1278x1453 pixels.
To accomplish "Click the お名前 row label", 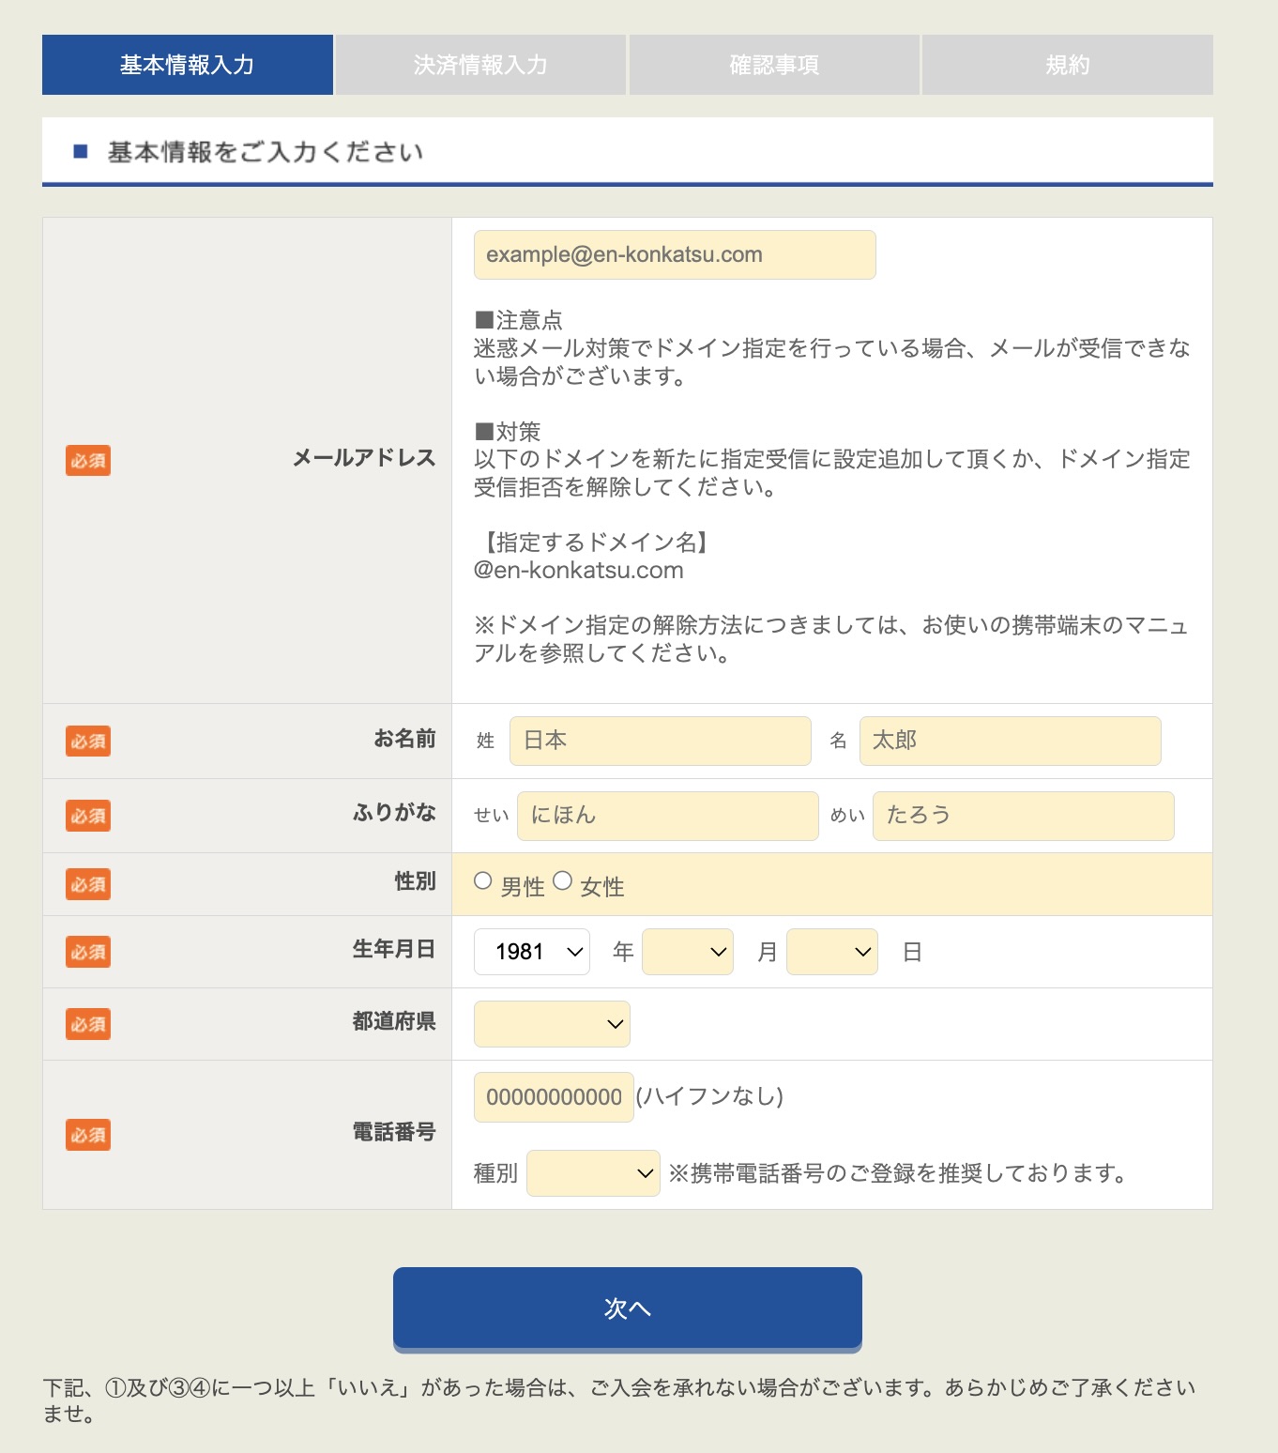I will [x=404, y=739].
